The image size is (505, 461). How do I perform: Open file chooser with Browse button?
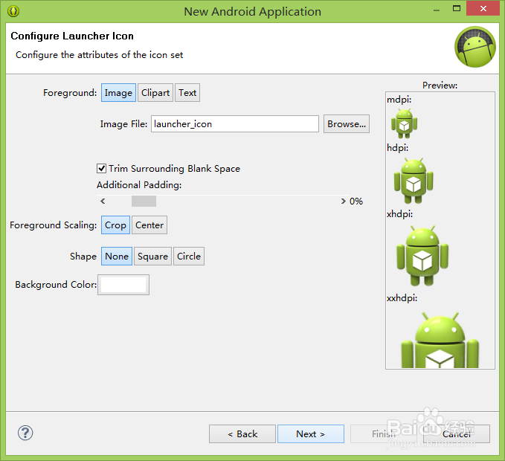click(x=347, y=124)
